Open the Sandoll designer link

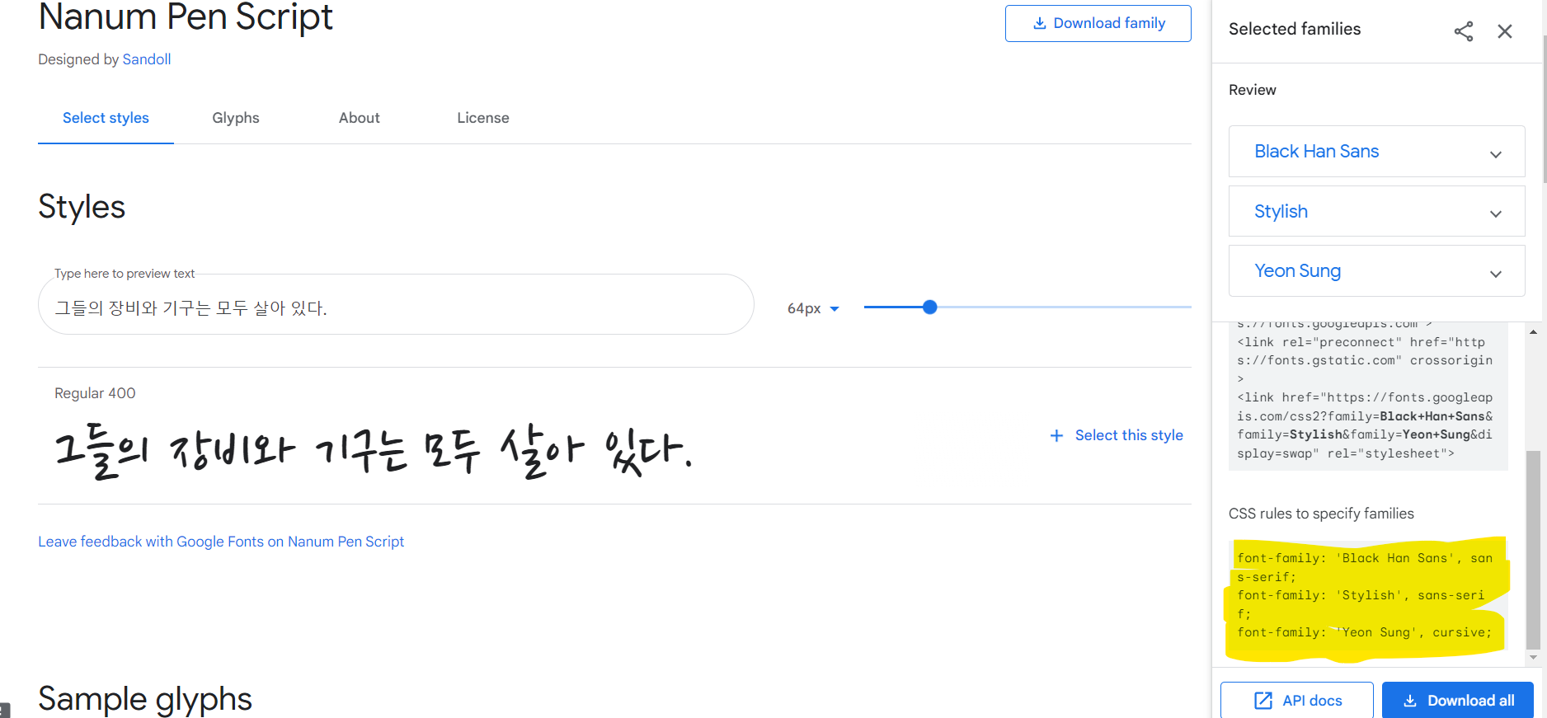pos(147,59)
